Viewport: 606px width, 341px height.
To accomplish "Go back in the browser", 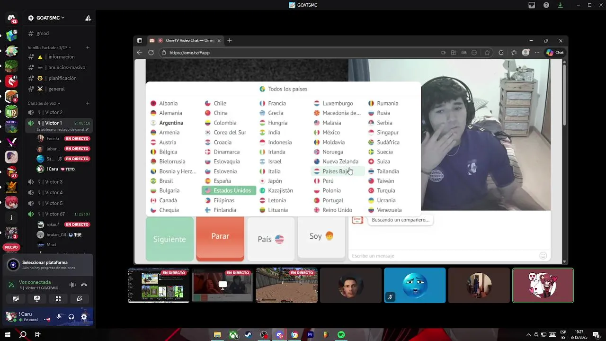I will click(139, 53).
